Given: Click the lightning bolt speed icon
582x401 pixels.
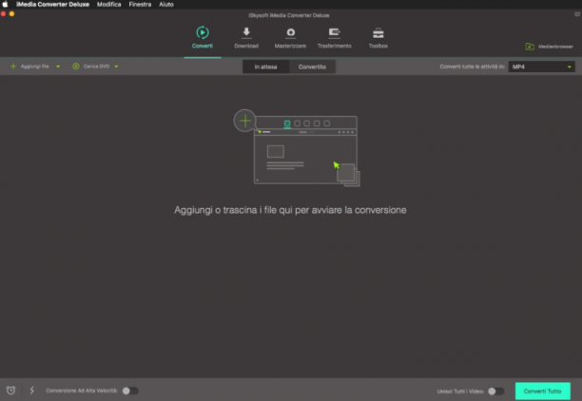Looking at the screenshot, I should click(32, 391).
